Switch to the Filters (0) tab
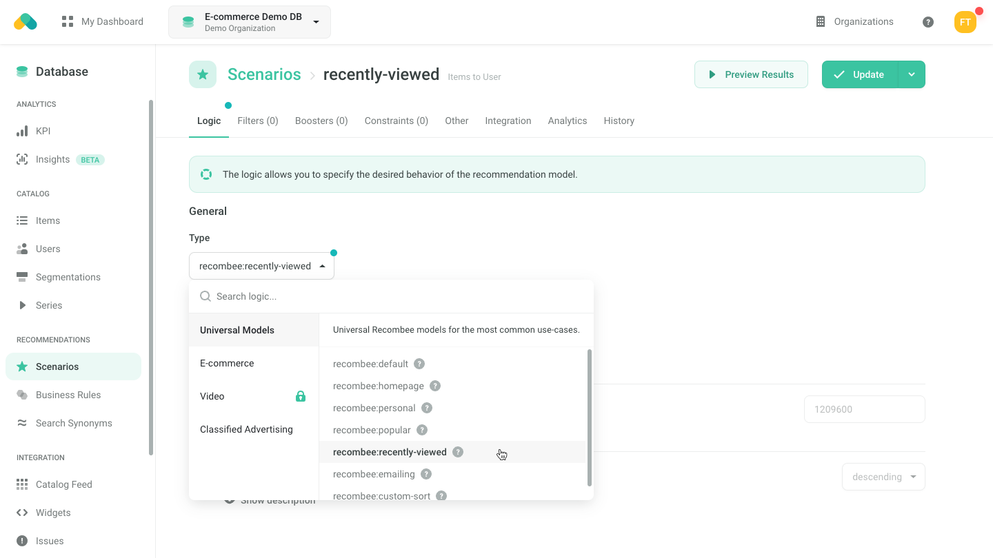This screenshot has height=558, width=993. tap(258, 121)
